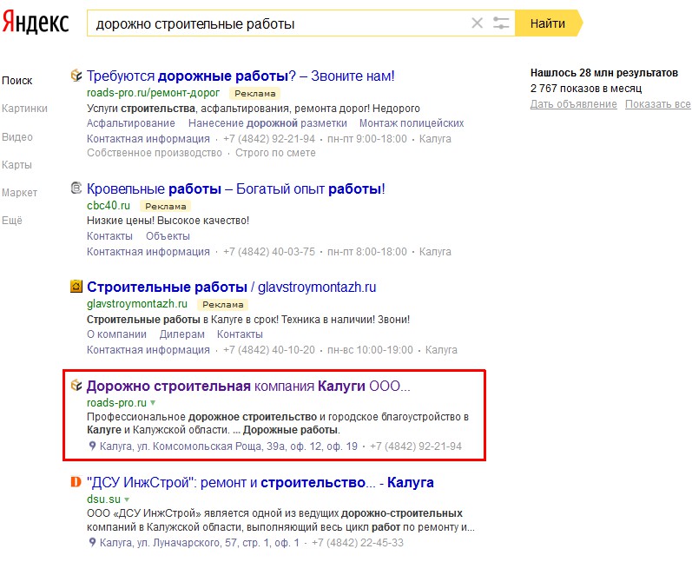Image resolution: width=692 pixels, height=562 pixels.
Task: Focus the search field with дорожно строительные работы
Action: tap(278, 23)
